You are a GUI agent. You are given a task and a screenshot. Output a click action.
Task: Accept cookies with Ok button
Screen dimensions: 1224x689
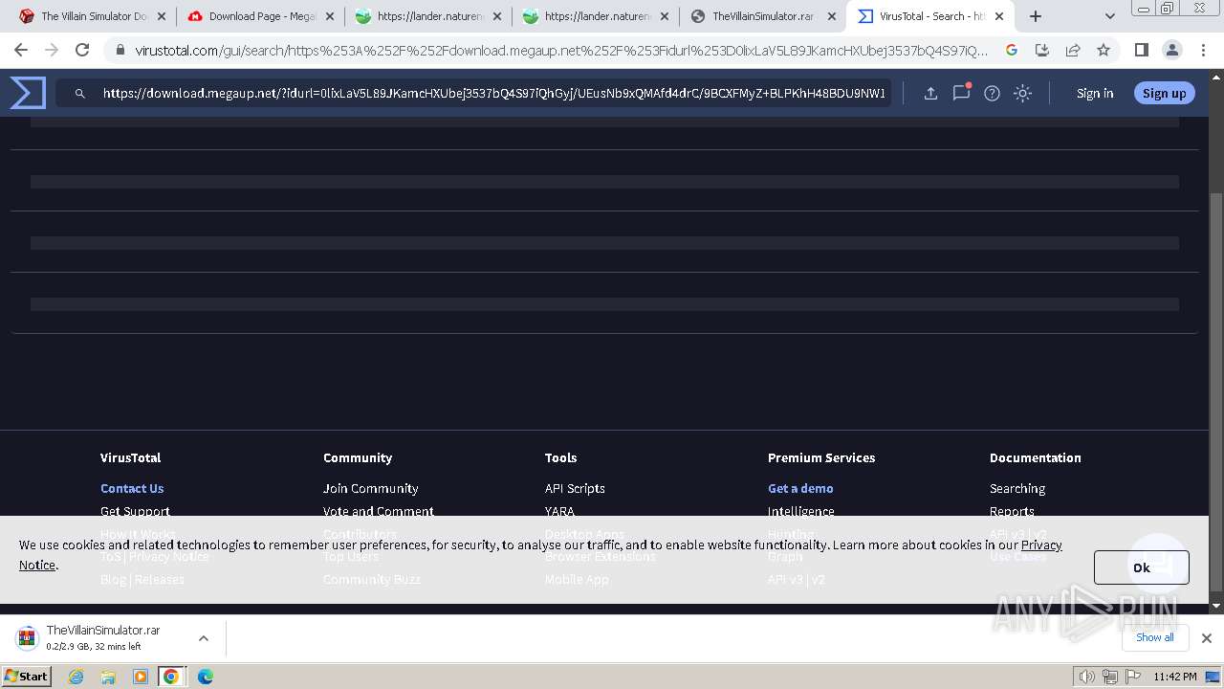tap(1142, 567)
